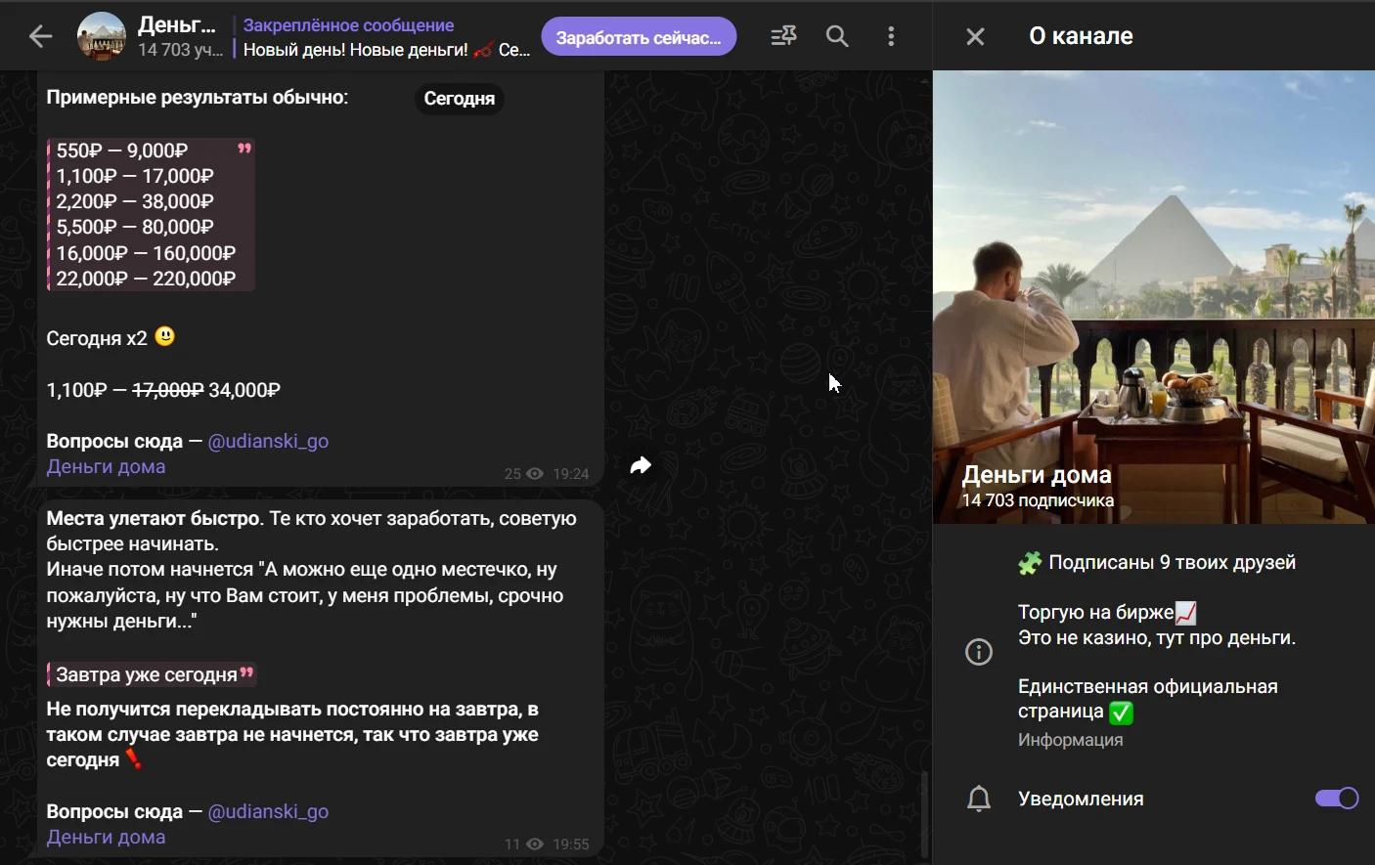Viewport: 1375px width, 865px height.
Task: Click the eye views icon beside 11
Action: (535, 844)
